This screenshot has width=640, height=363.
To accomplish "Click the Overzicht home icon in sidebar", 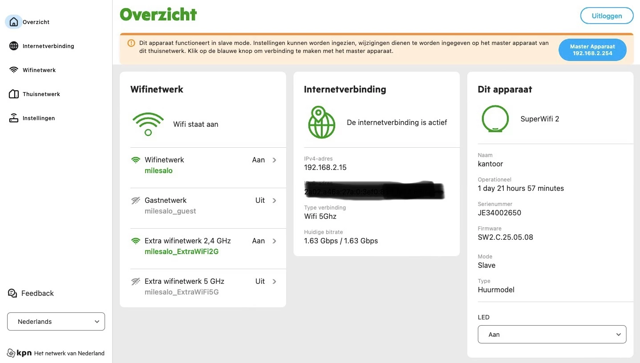I will (14, 22).
